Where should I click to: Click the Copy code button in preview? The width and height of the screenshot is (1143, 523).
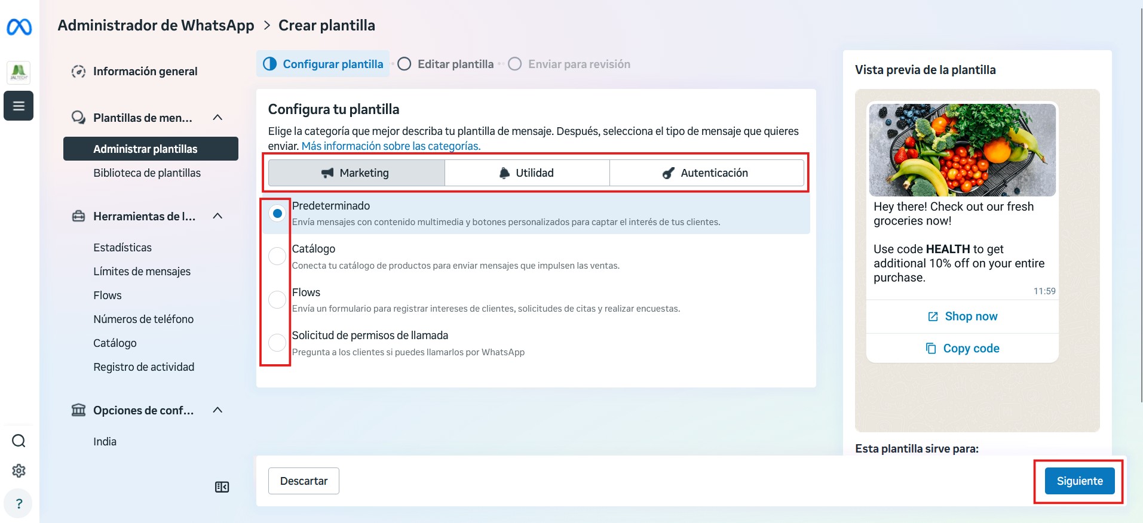point(962,348)
